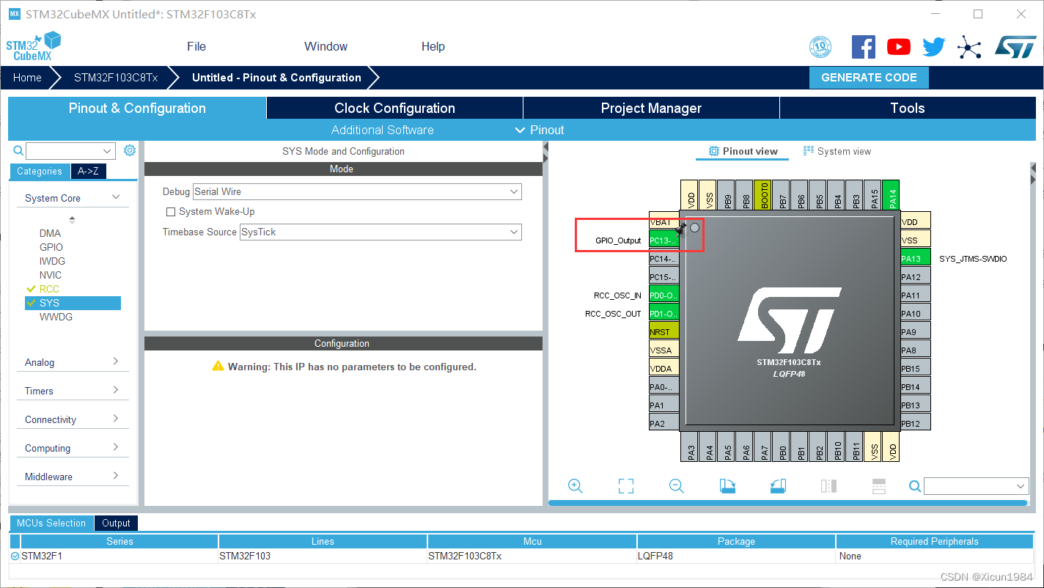Open the Timebase Source SysTick dropdown

tap(381, 232)
